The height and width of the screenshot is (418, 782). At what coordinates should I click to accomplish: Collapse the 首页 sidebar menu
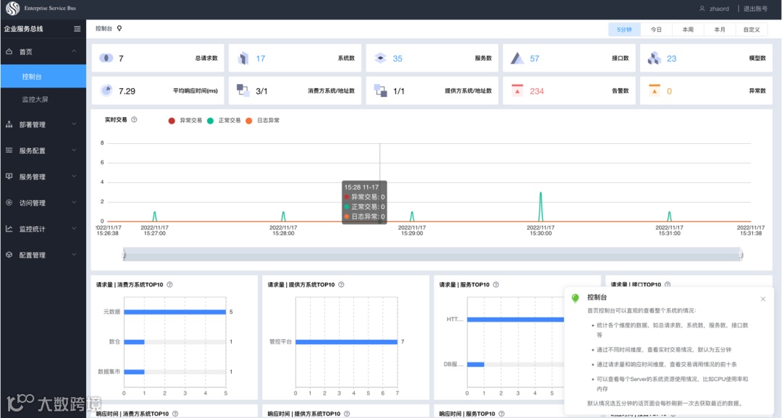(43, 52)
